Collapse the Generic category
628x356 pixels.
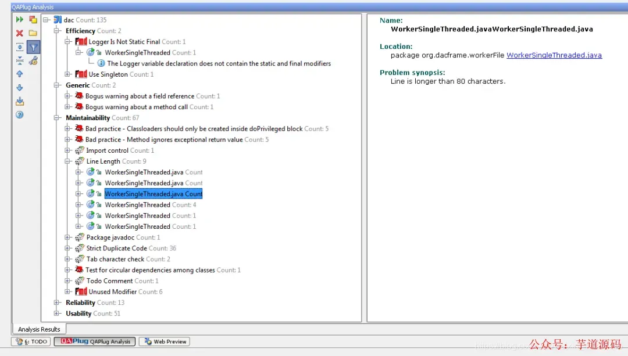point(57,85)
